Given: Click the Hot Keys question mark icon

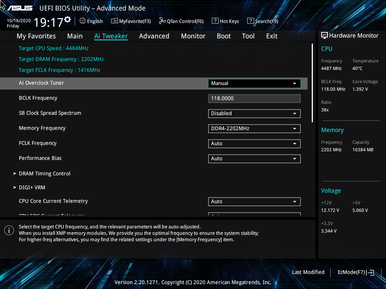Looking at the screenshot, I should [x=215, y=21].
